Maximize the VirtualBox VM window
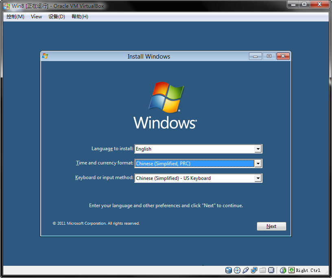 coord(304,4)
